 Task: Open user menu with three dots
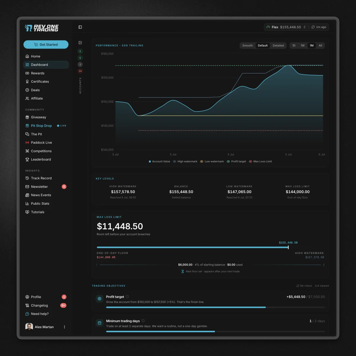coord(64,327)
